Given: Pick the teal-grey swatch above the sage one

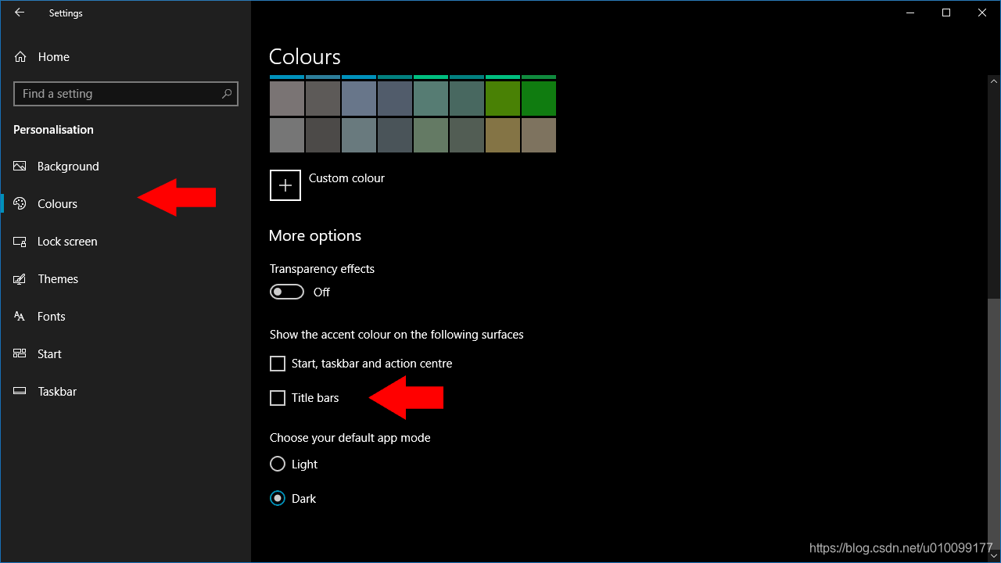Looking at the screenshot, I should (x=467, y=99).
